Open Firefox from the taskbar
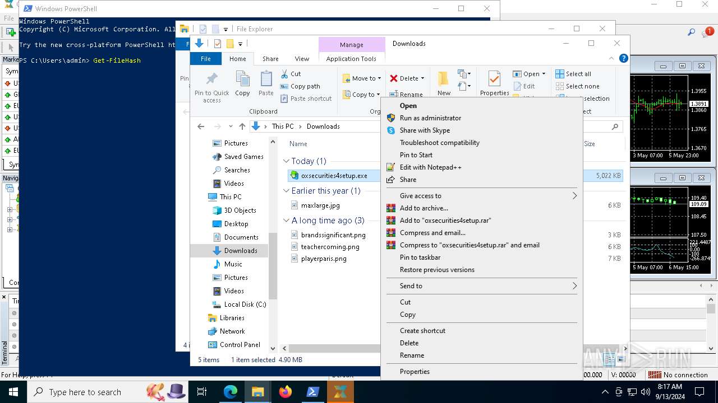 point(286,392)
